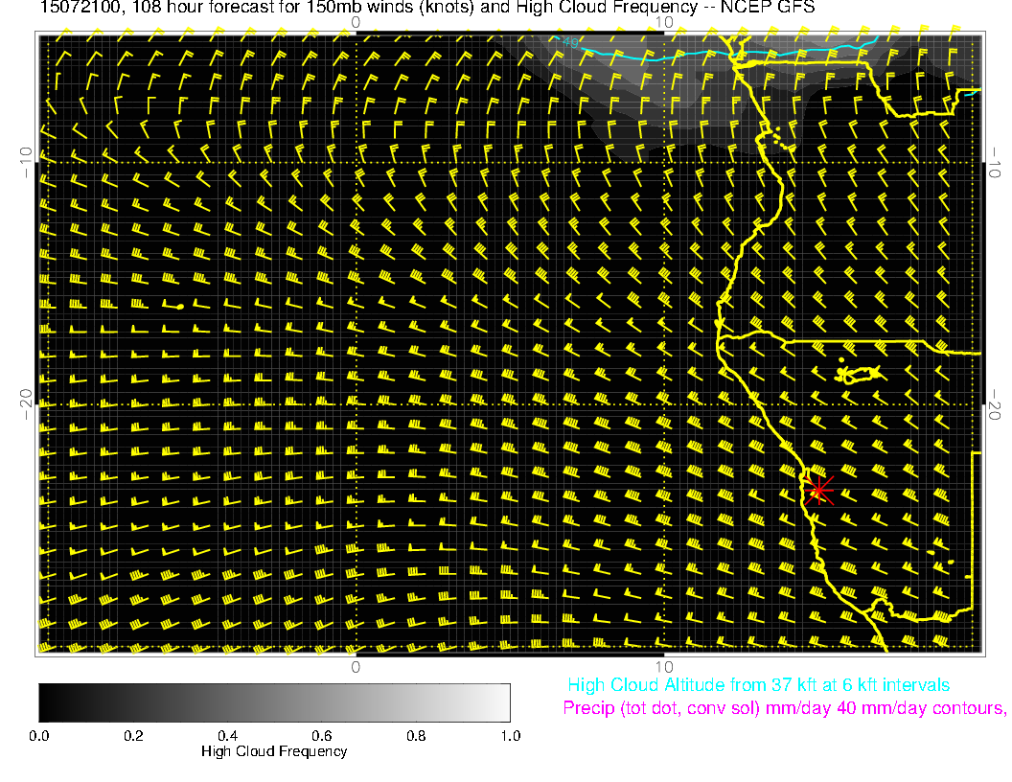Select the High Cloud Frequency colorbar caption
Image resolution: width=1012 pixels, height=782 pixels.
274,751
